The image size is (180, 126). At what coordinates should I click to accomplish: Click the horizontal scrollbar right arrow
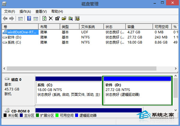[x=175, y=69]
